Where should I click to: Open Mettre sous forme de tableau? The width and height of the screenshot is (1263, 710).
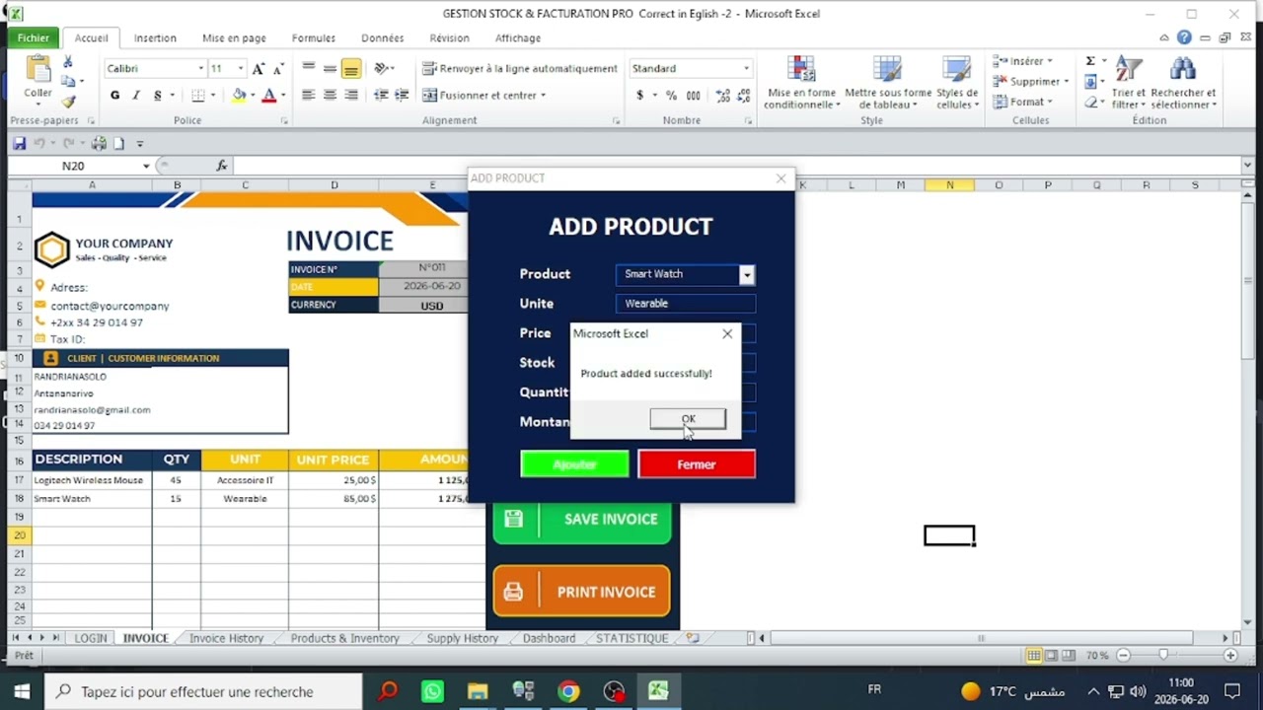coord(888,83)
